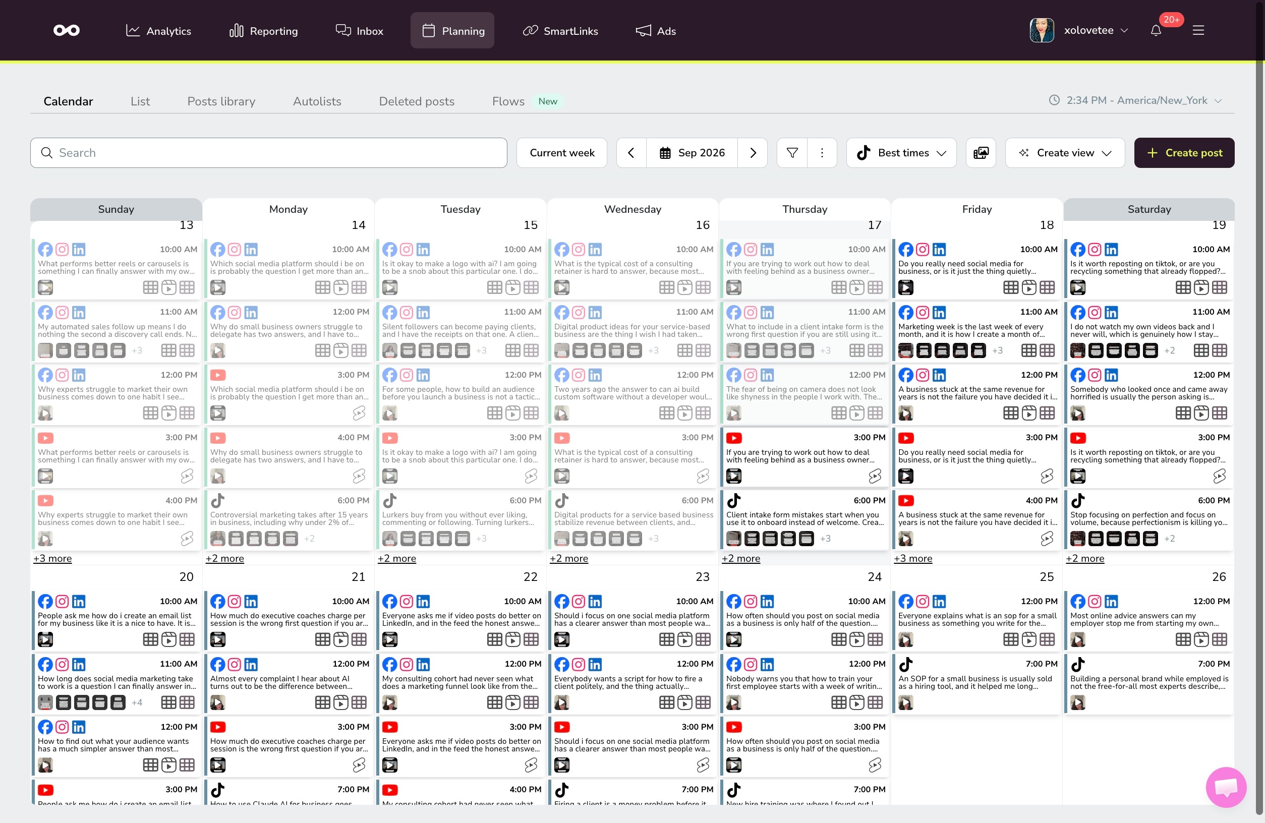Click the Shorts icon on Thursday 17 3:00 PM post
This screenshot has width=1265, height=823.
875,476
